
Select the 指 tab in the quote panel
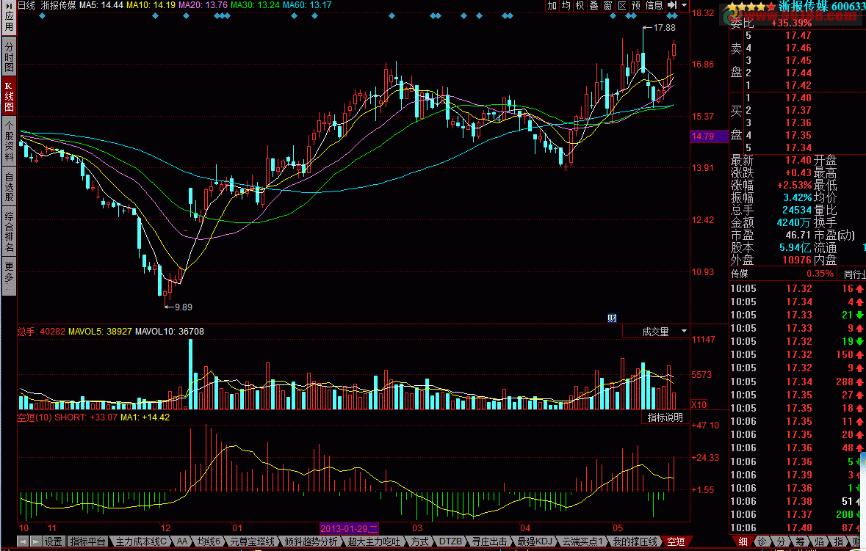(x=838, y=541)
